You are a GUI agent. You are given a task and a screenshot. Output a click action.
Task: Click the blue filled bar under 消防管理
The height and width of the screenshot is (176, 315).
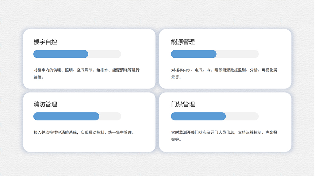[66, 116]
